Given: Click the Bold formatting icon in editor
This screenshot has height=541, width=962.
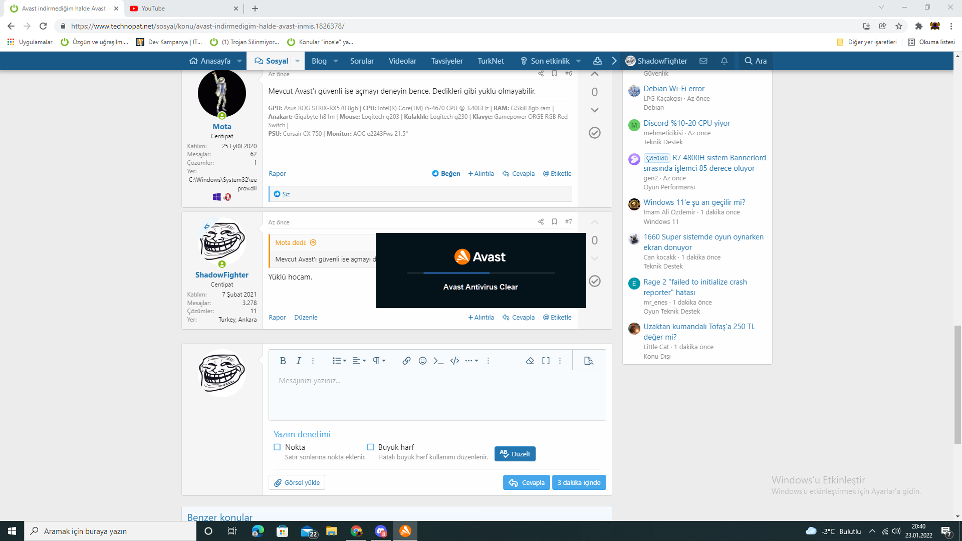Looking at the screenshot, I should (283, 361).
